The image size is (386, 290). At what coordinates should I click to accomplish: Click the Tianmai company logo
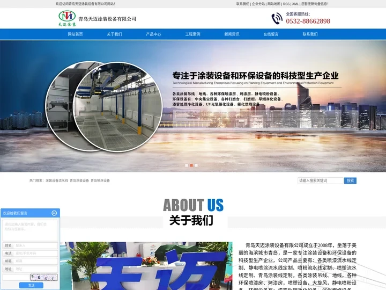(68, 18)
